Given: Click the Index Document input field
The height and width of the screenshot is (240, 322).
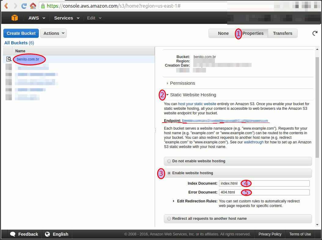Looking at the screenshot, I should [264, 183].
